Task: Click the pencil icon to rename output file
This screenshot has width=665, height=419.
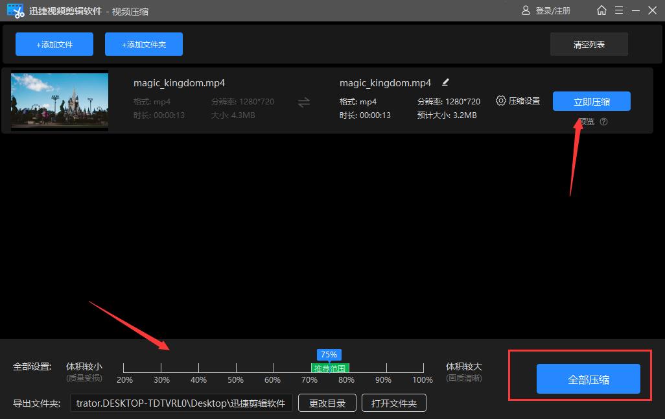Action: 445,82
